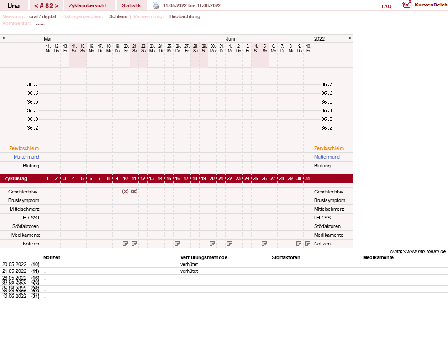Go to next cycle with right arrow after #82

tap(57, 6)
